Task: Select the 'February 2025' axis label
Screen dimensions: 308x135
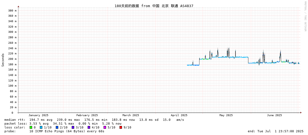Action: (x=87, y=115)
